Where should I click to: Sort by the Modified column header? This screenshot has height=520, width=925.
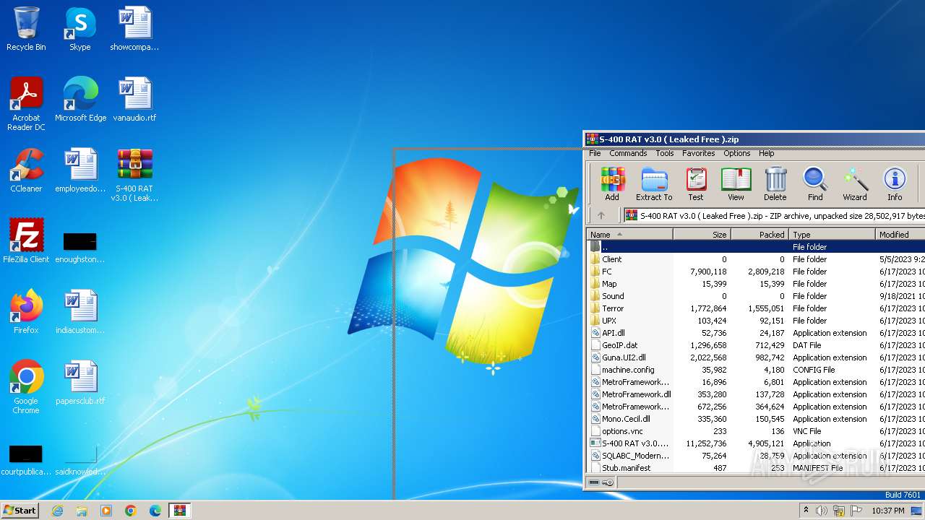[x=900, y=235]
